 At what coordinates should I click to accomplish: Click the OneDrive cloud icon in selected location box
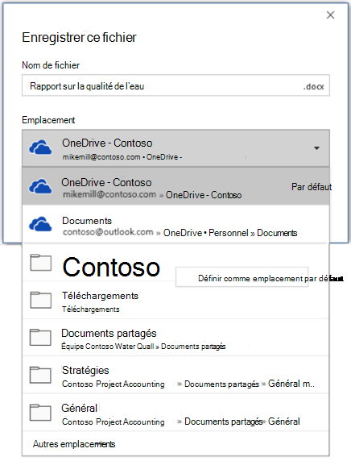click(x=40, y=147)
